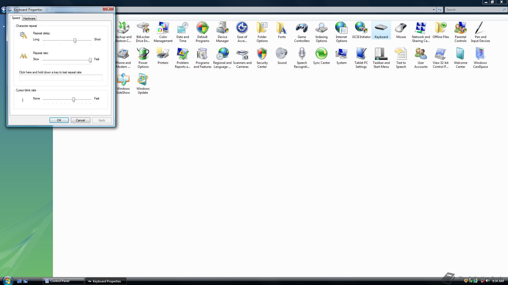Open Device Manager icon

point(222,32)
